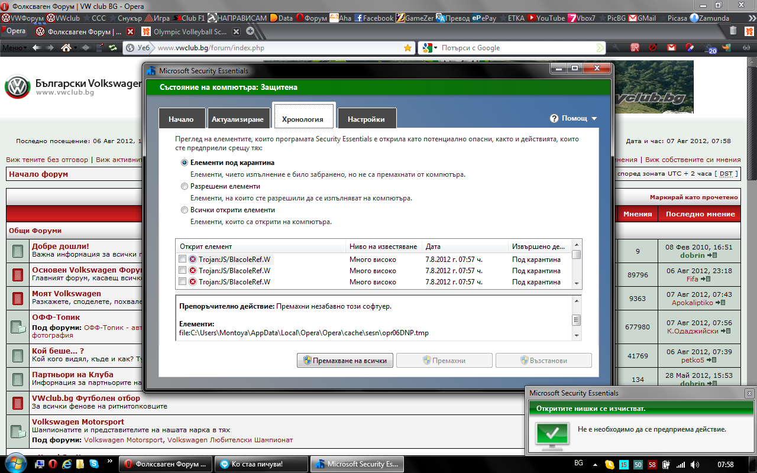Expand the Помощ dropdown arrow
The image size is (757, 473).
[x=594, y=119]
